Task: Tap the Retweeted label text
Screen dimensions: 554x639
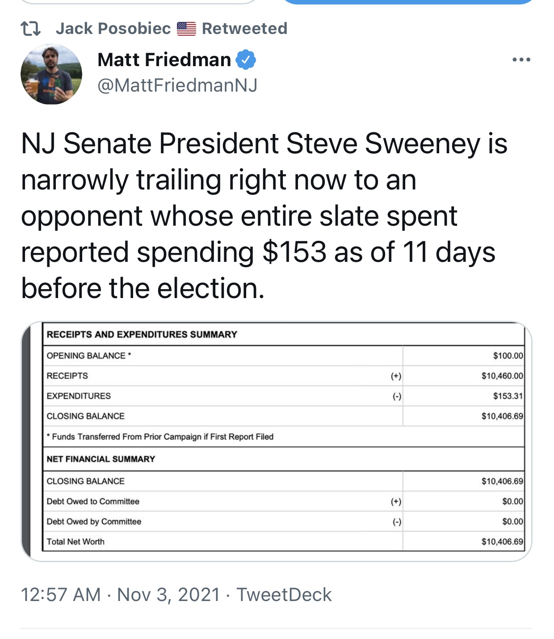Action: [244, 29]
